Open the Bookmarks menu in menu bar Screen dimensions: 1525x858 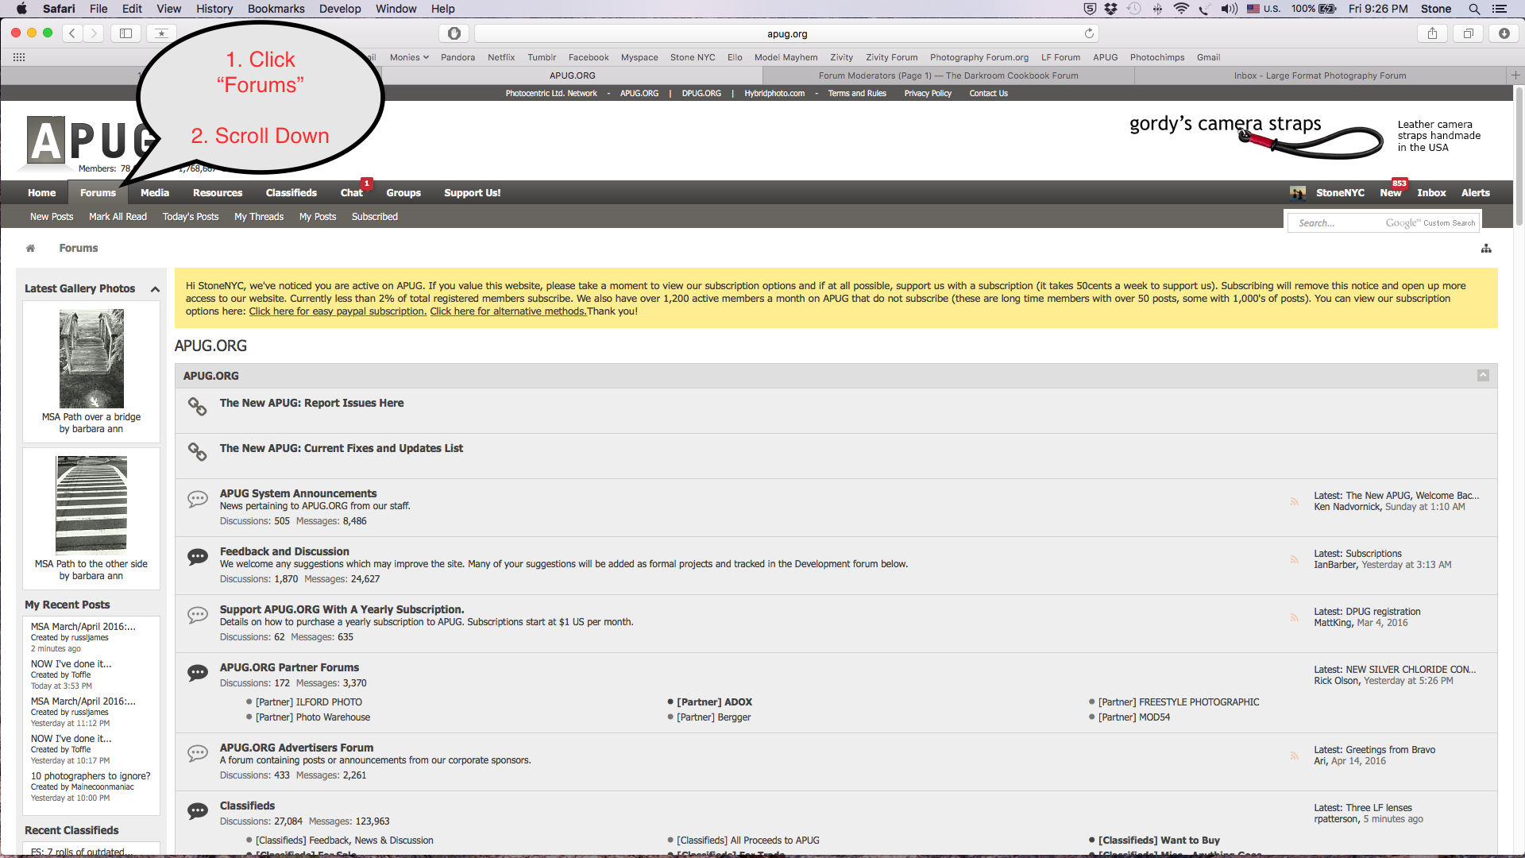tap(276, 9)
